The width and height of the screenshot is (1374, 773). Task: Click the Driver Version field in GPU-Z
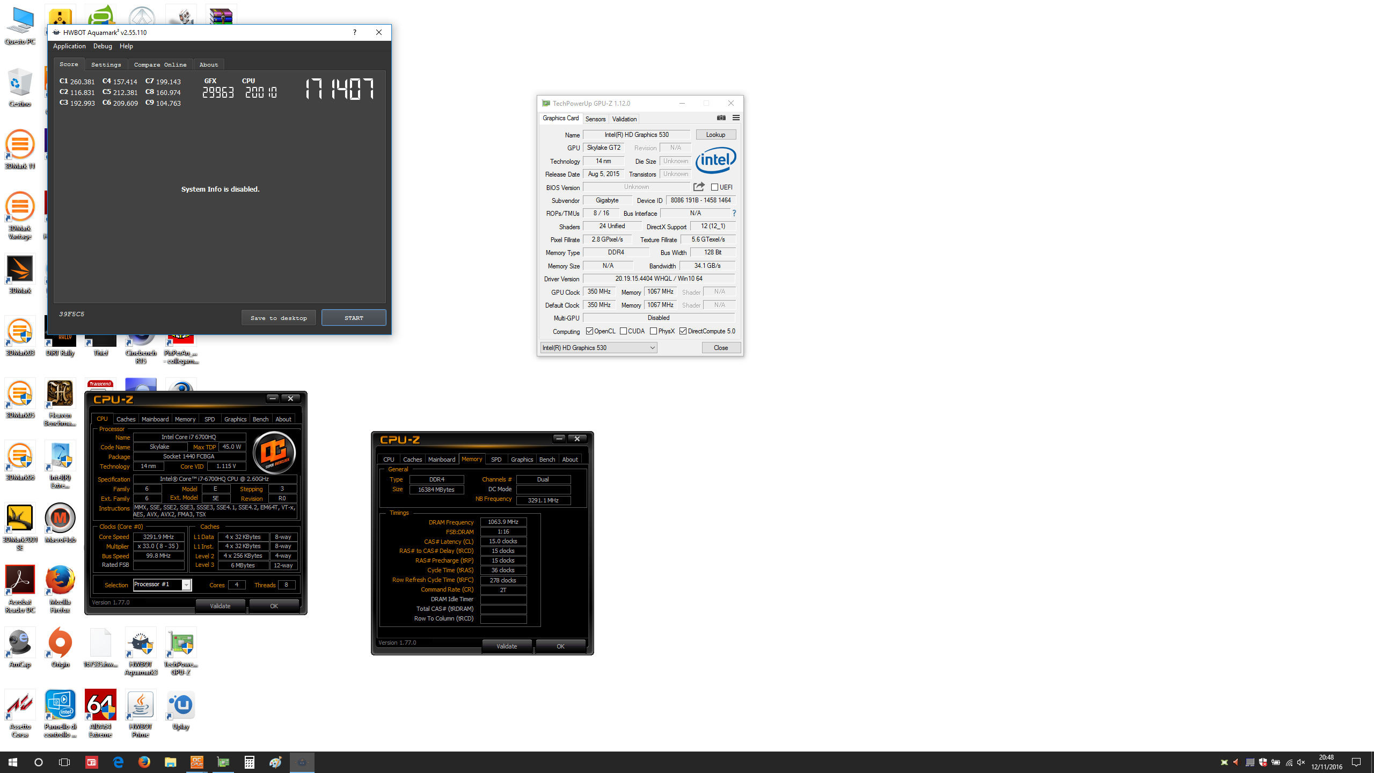[x=659, y=279]
